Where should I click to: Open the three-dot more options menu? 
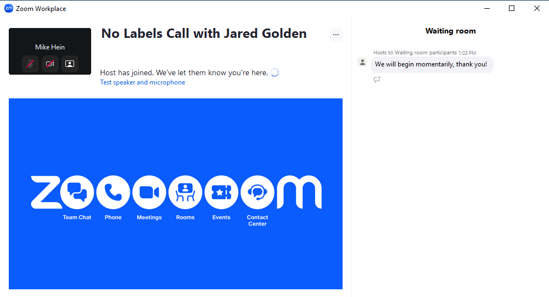(336, 35)
